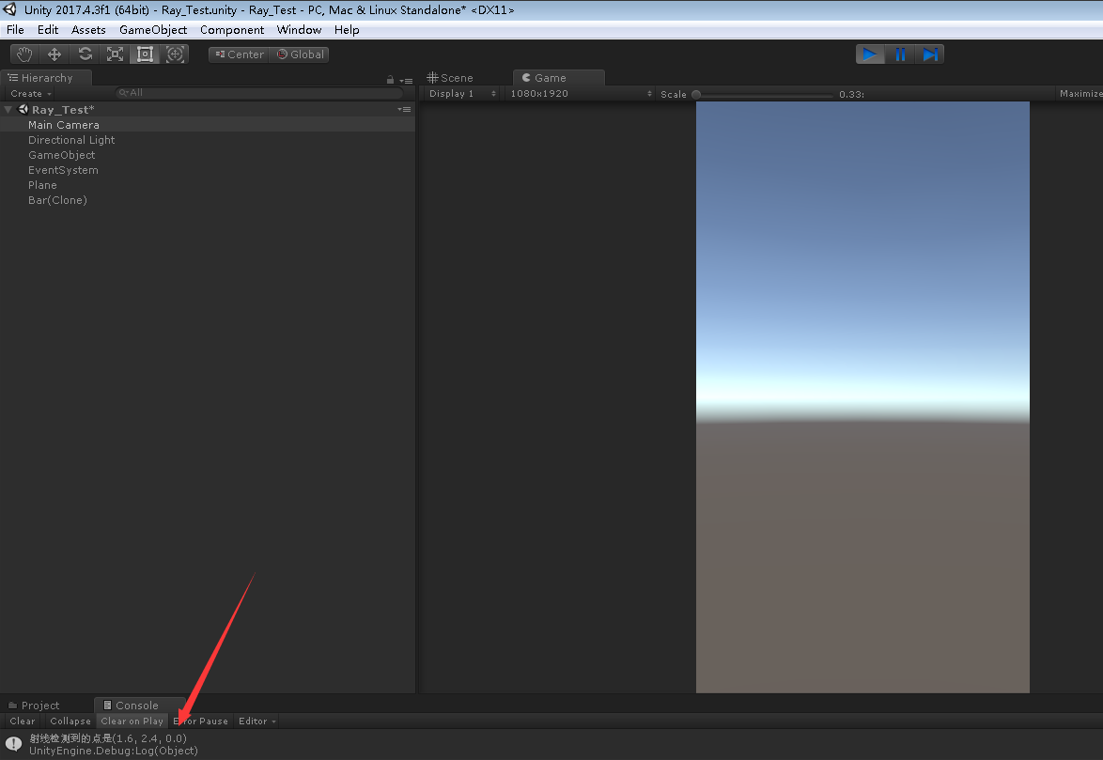The width and height of the screenshot is (1103, 760).
Task: Open the Component menu
Action: (x=232, y=29)
